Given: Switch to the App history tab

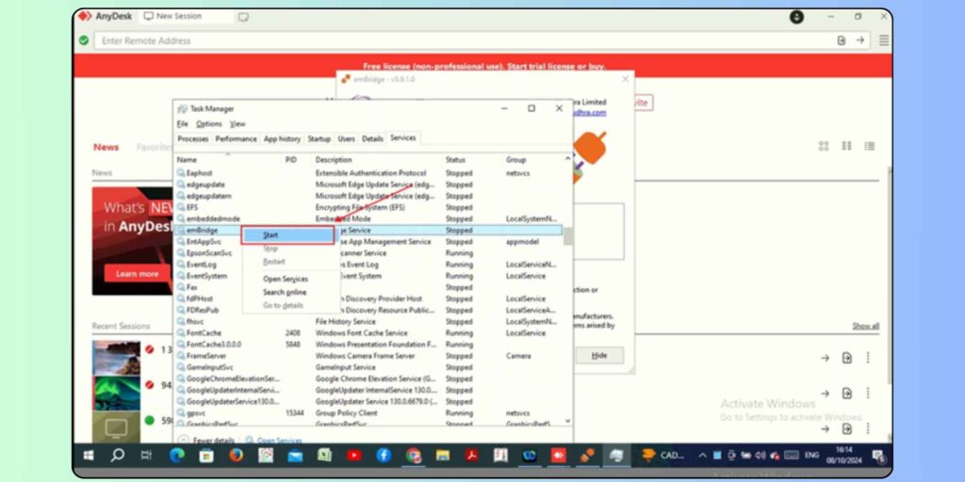Looking at the screenshot, I should pyautogui.click(x=282, y=139).
